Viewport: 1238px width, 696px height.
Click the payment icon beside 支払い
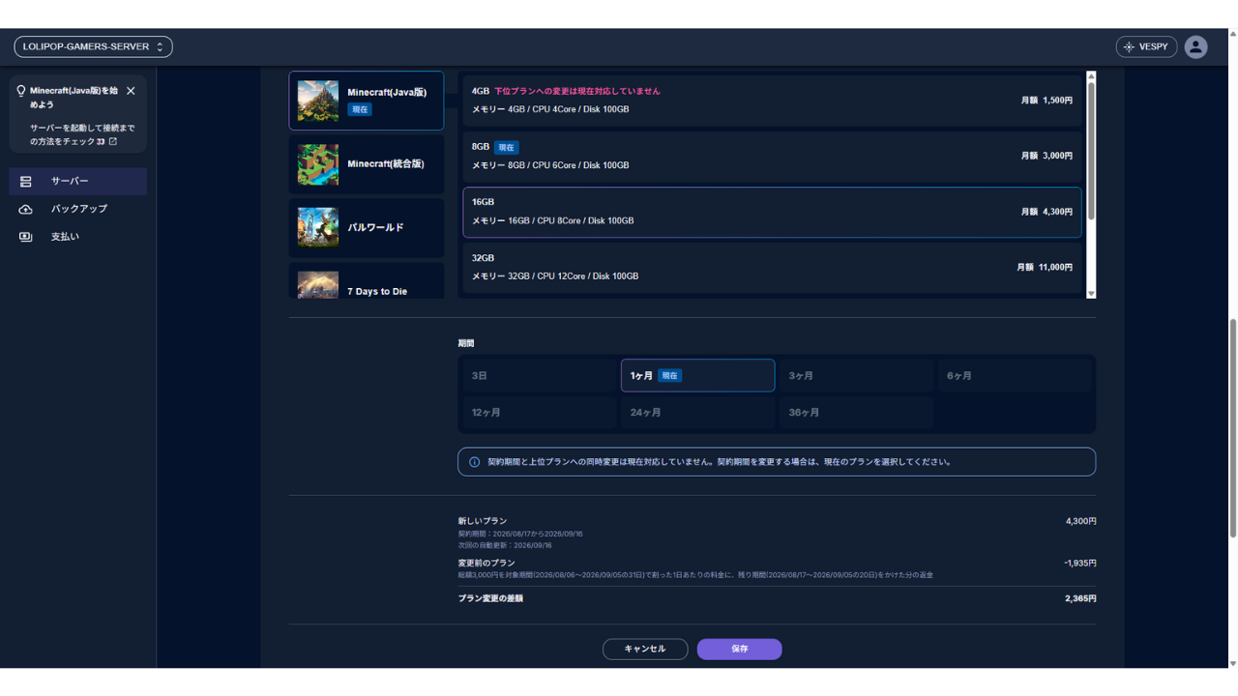[26, 237]
